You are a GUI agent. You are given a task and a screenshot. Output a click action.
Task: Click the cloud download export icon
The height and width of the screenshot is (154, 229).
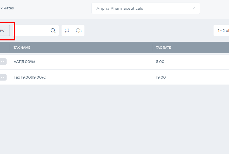pos(79,30)
